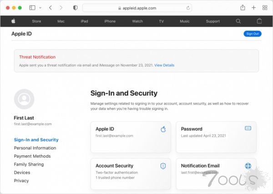Reload page using address bar icon

[x=188, y=8]
